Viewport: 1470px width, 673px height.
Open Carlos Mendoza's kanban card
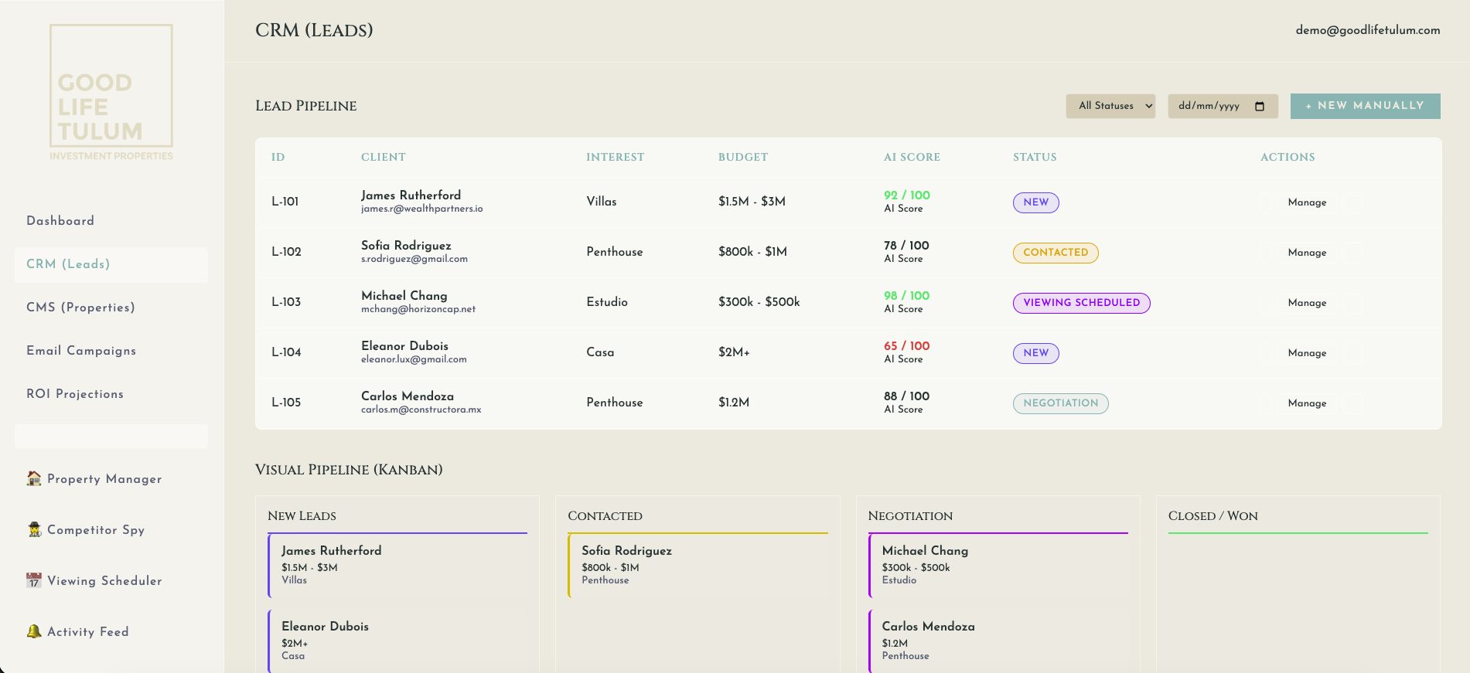998,640
